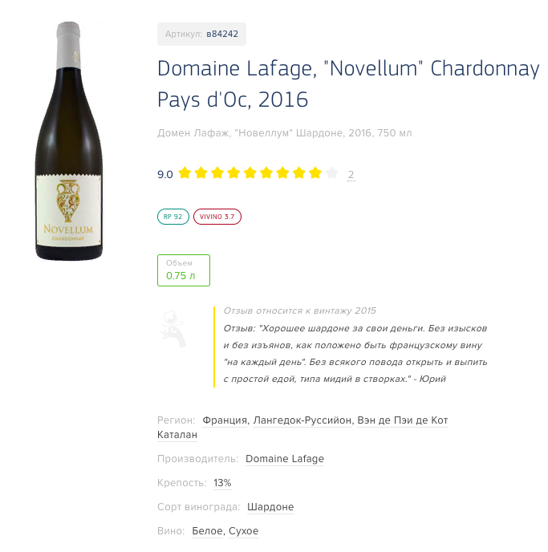Open the RP 92 rating badge
Screen dimensions: 548x552
click(x=173, y=217)
